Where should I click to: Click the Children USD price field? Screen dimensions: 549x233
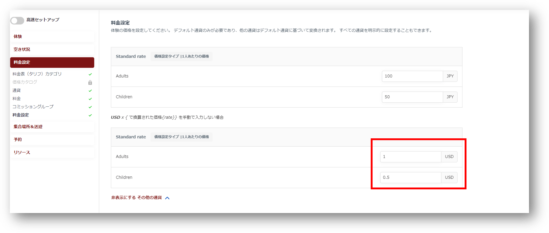coord(410,177)
